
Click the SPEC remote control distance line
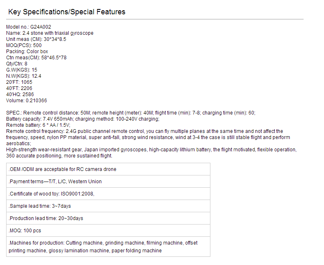click(x=131, y=113)
